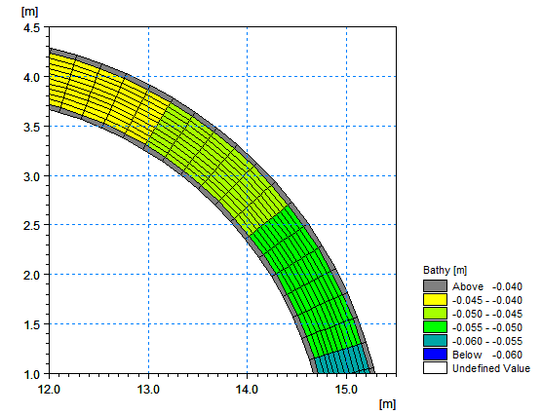
Task: Click the yellow -0.045 to -0.040 swatch
Action: click(x=435, y=299)
